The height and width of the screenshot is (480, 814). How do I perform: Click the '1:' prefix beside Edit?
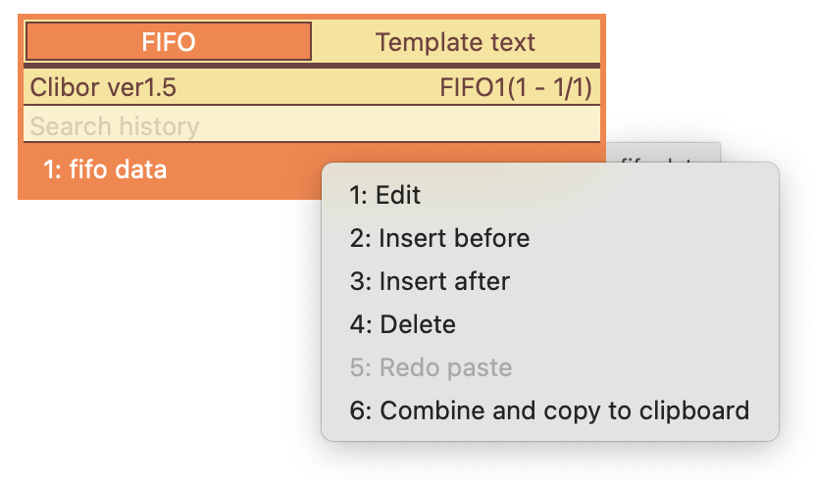point(358,195)
